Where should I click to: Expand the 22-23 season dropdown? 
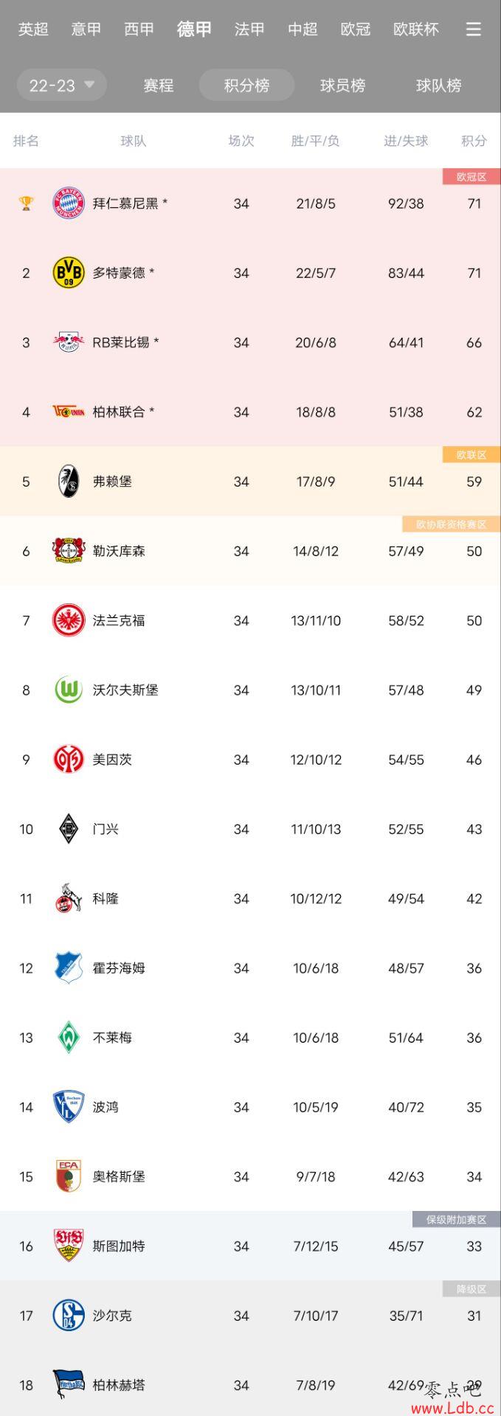coord(62,85)
